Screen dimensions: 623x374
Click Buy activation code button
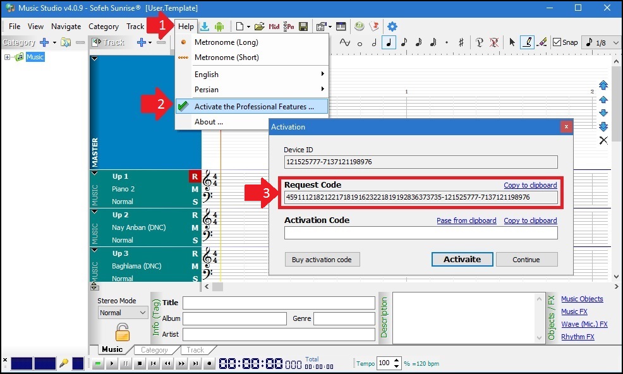[322, 260]
